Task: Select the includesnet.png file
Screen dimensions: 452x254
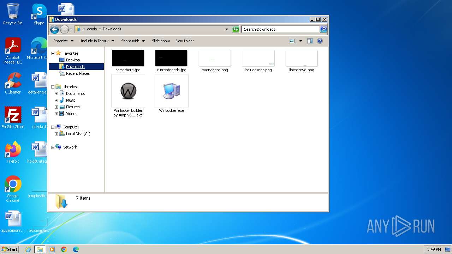Action: 258,61
